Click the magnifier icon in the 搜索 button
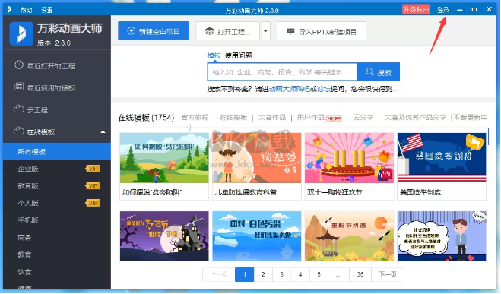This screenshot has height=294, width=501. tap(369, 72)
